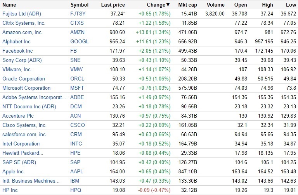Sort by Mkt cap column header

point(187,5)
